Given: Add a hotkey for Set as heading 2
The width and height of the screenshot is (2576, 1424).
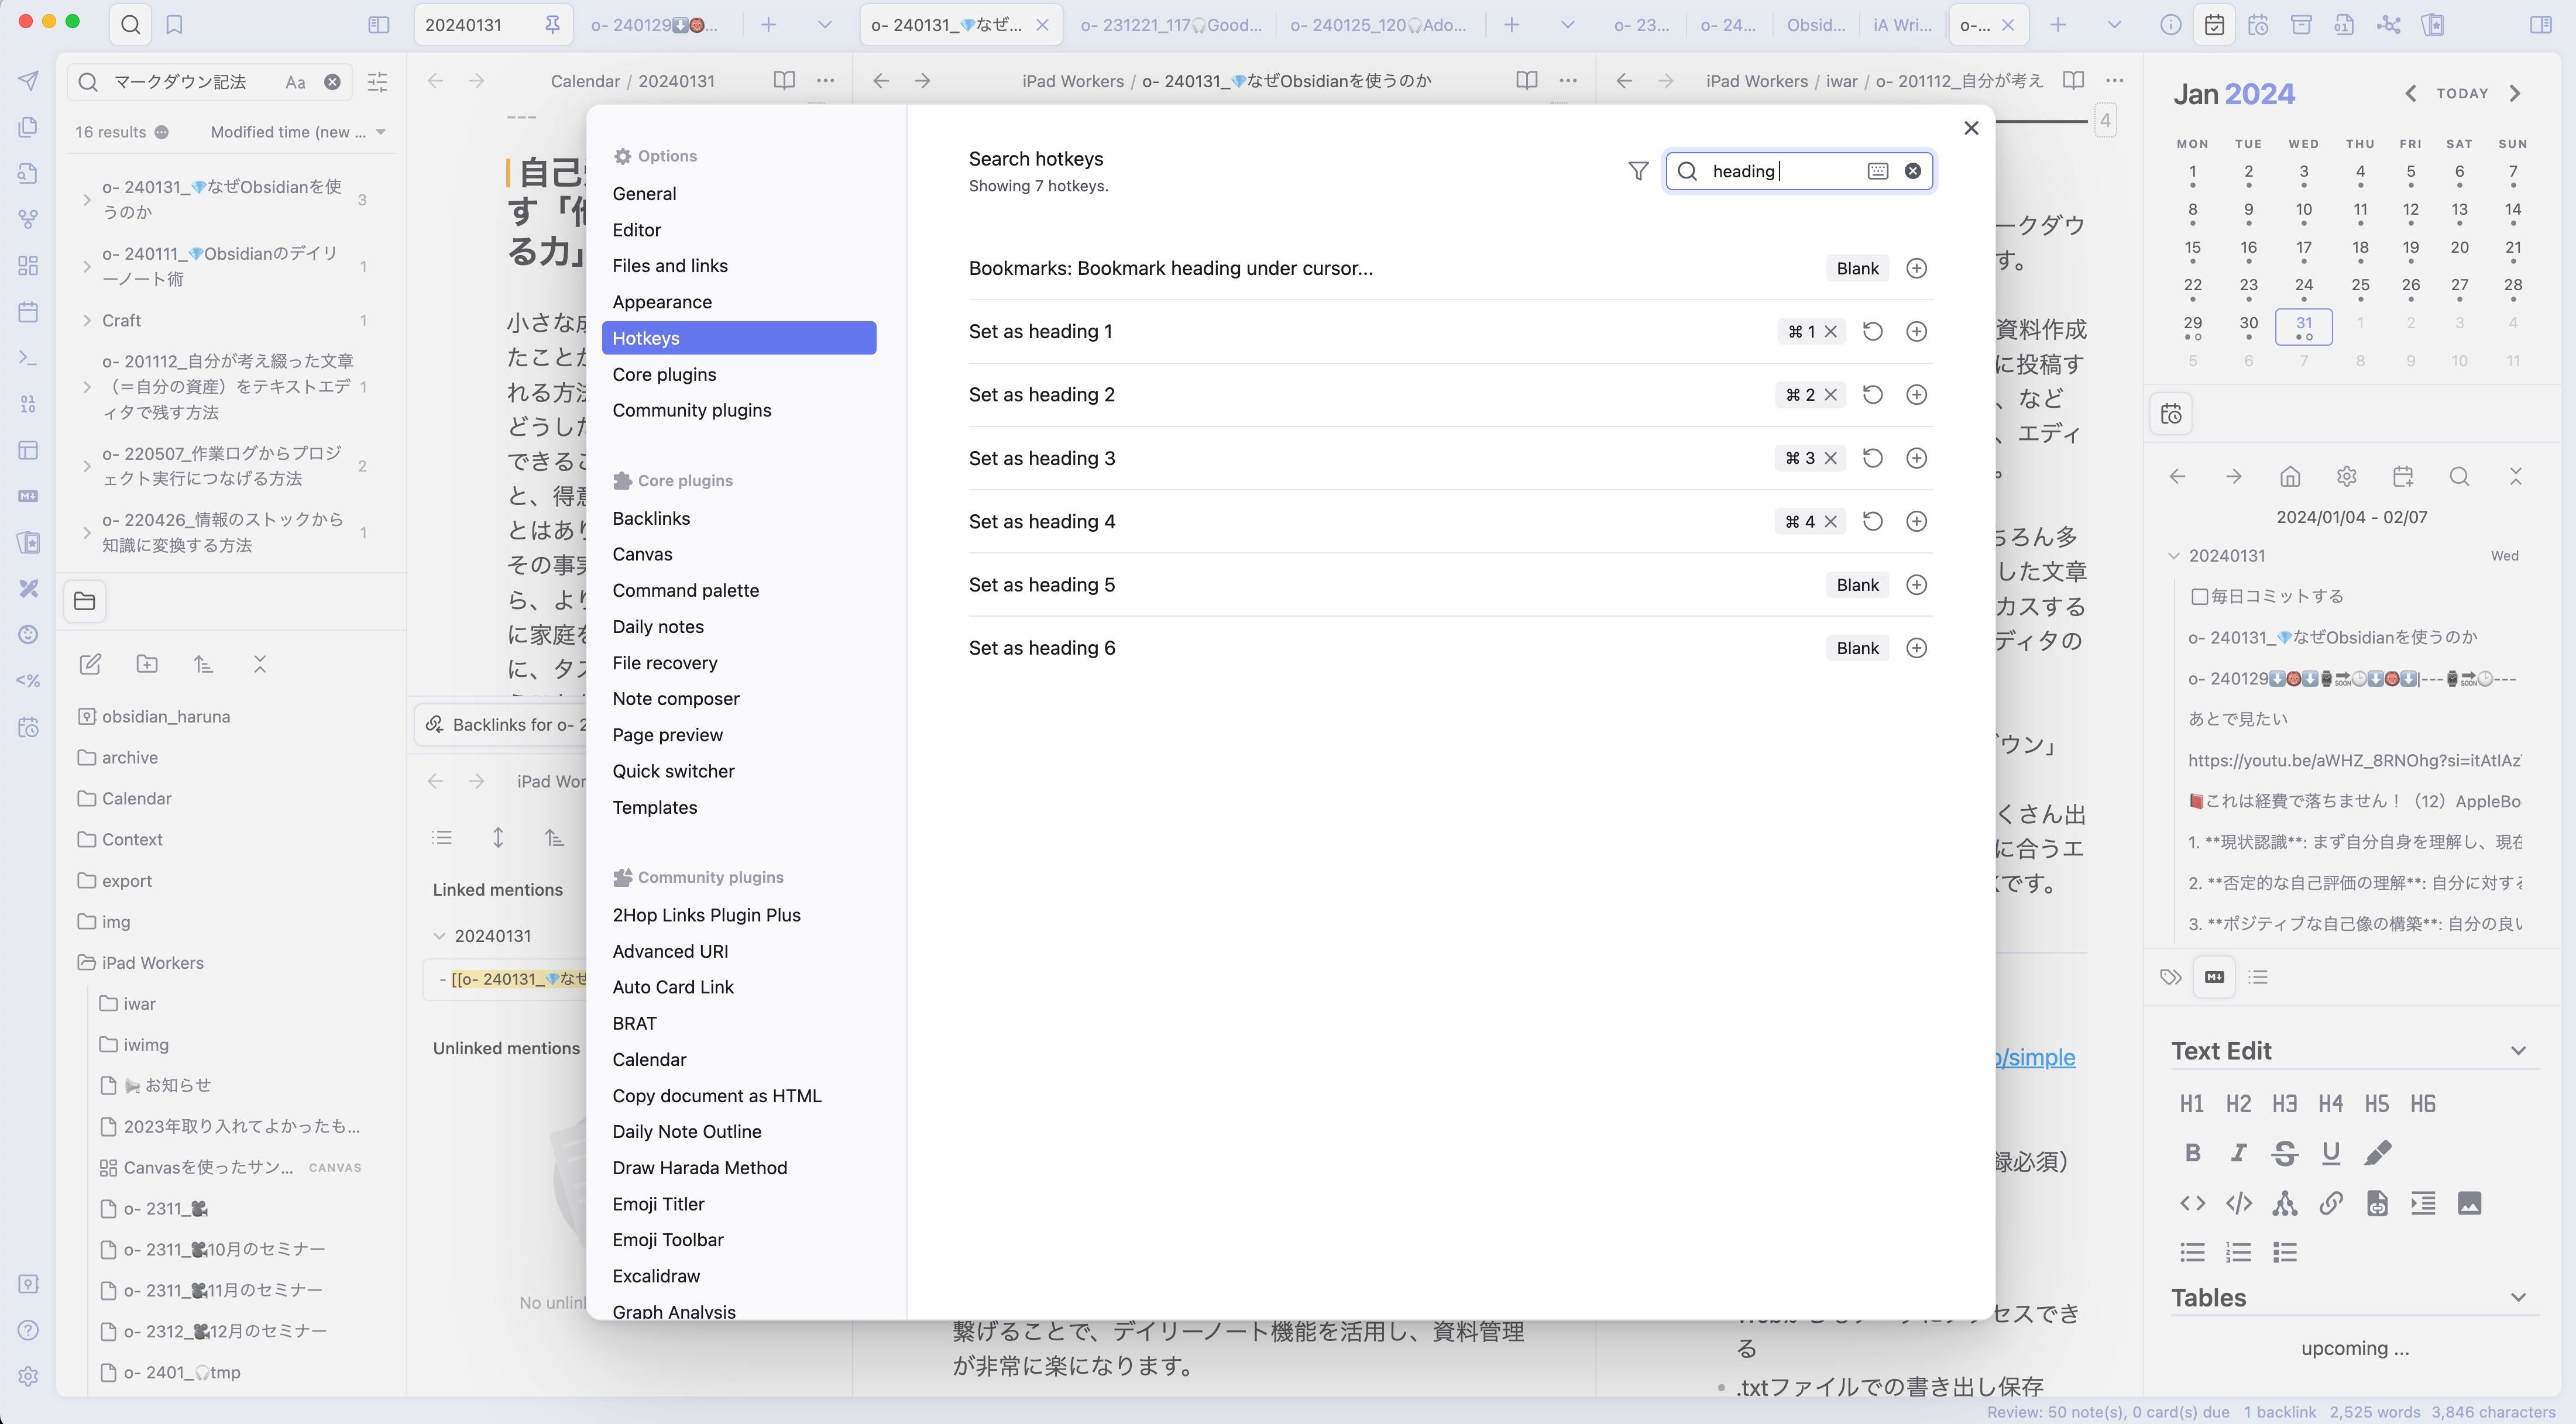Looking at the screenshot, I should click(x=1916, y=395).
